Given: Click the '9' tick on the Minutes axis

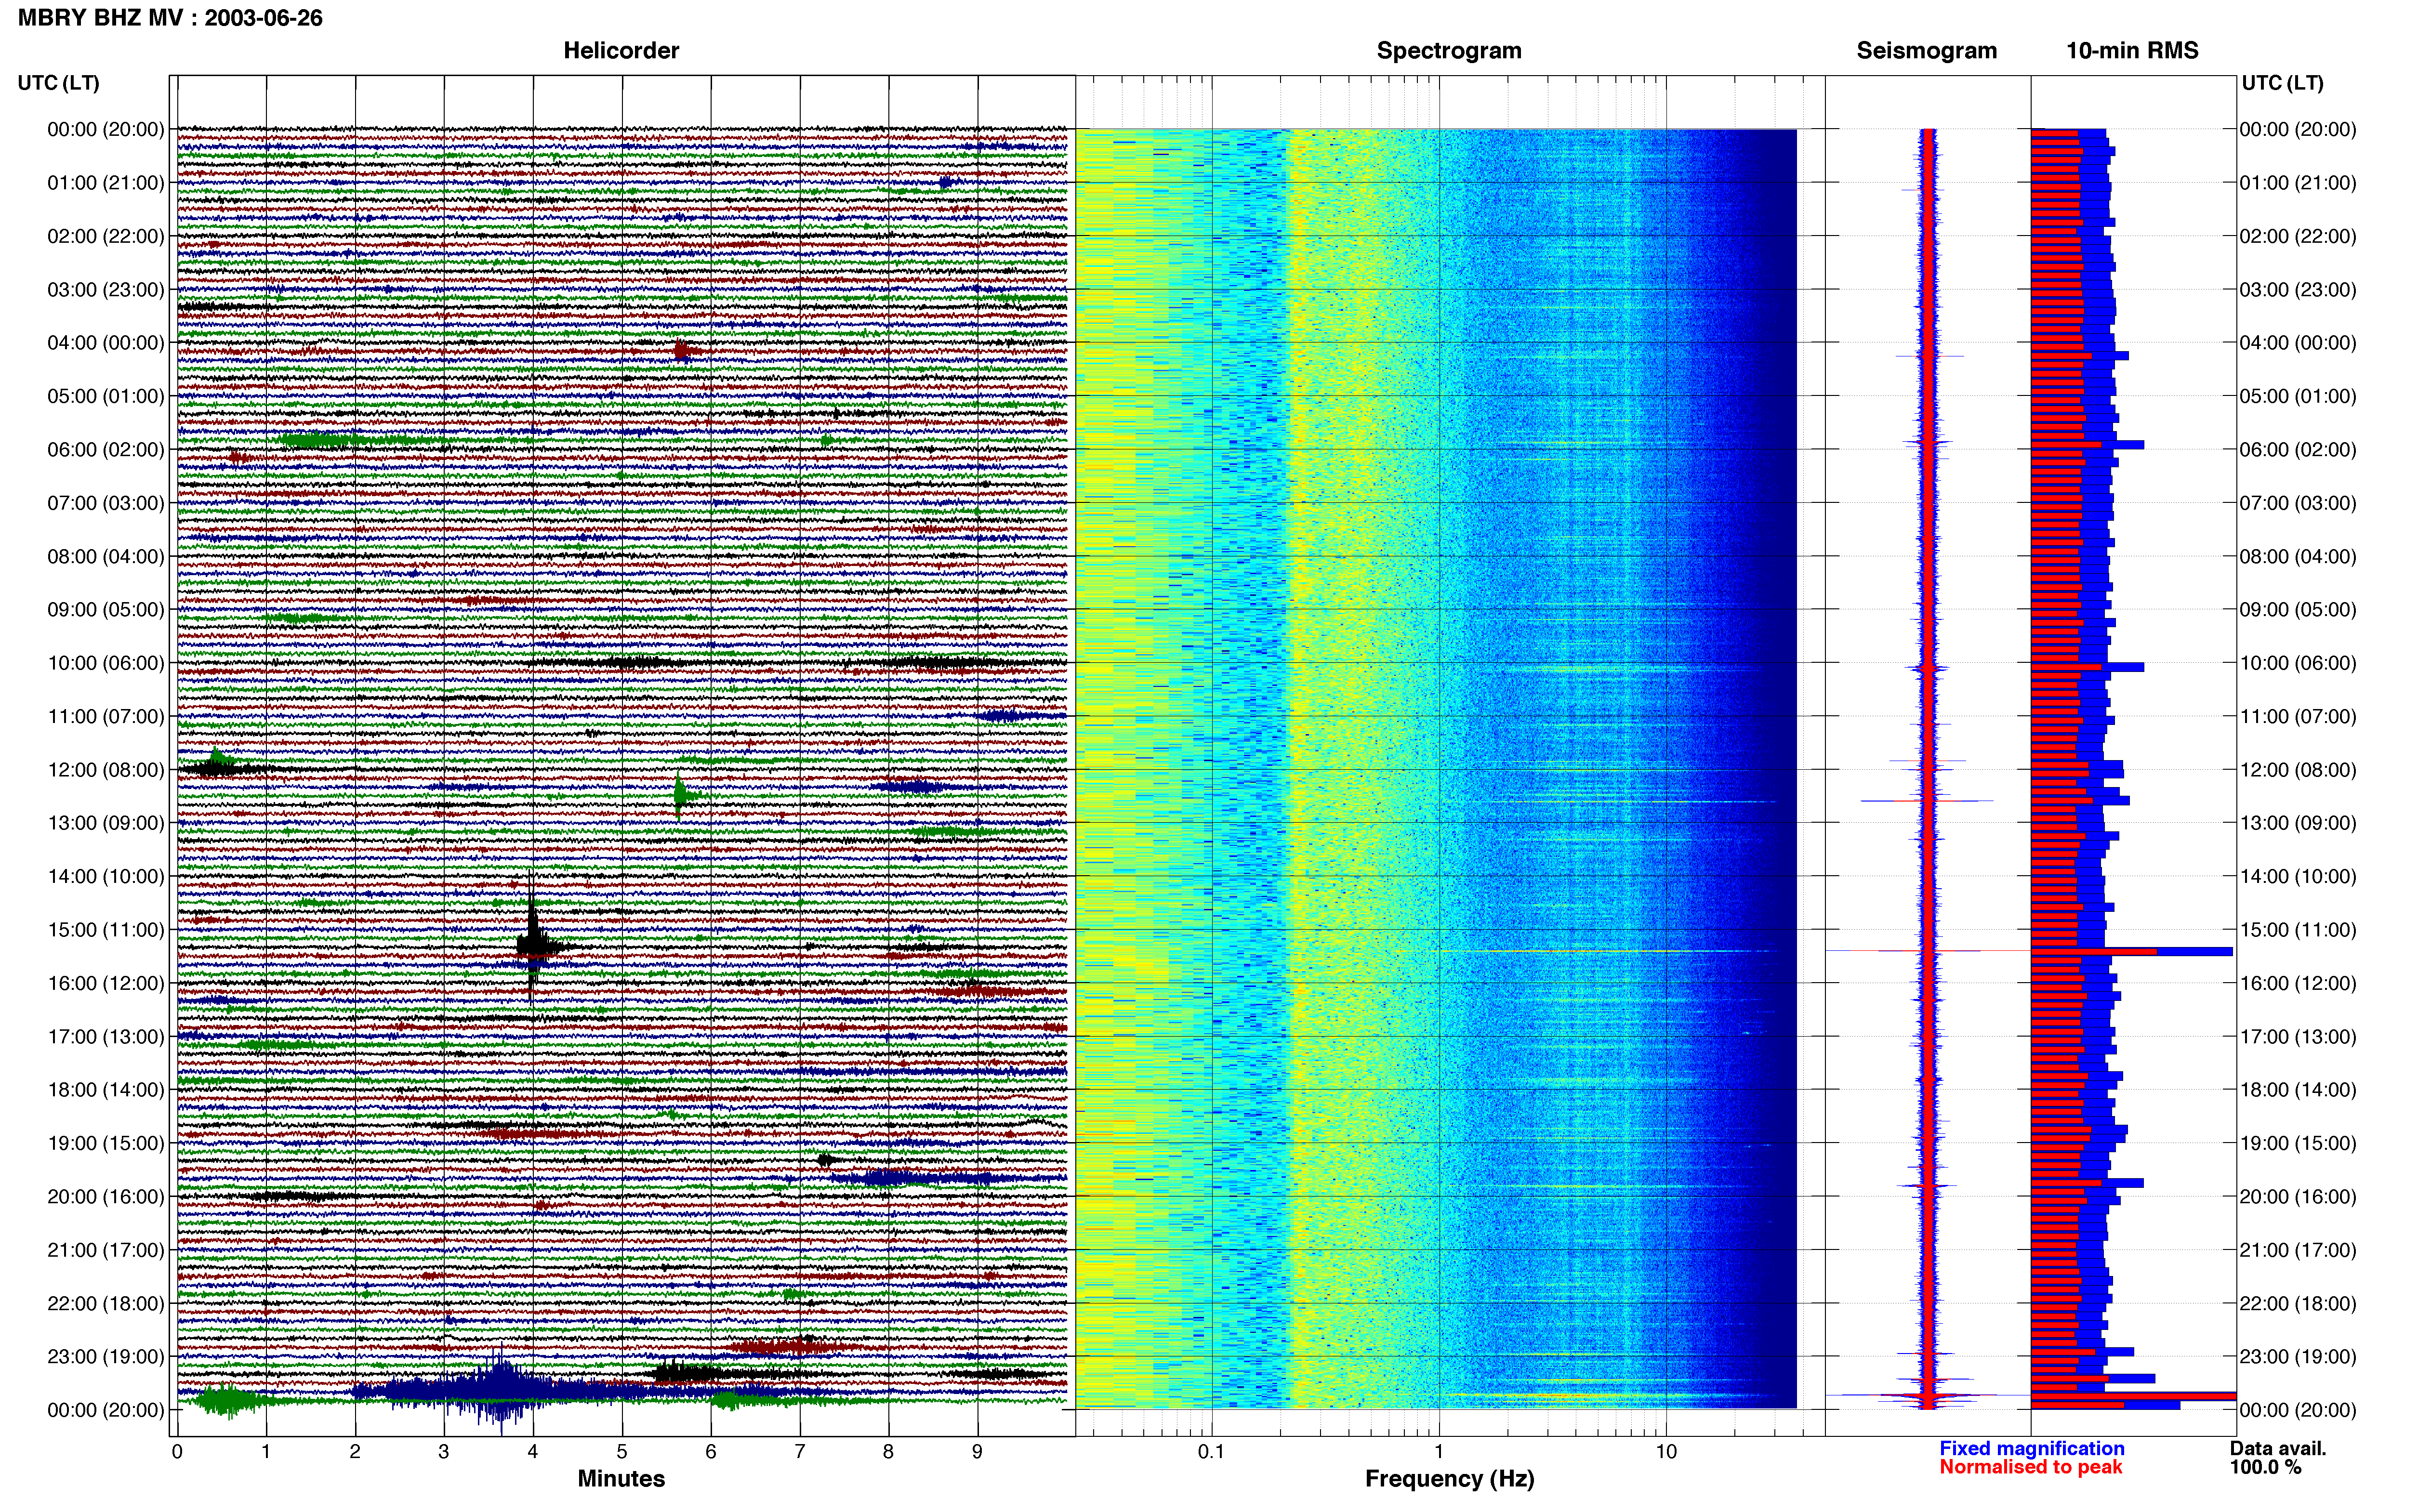Looking at the screenshot, I should [x=978, y=1451].
